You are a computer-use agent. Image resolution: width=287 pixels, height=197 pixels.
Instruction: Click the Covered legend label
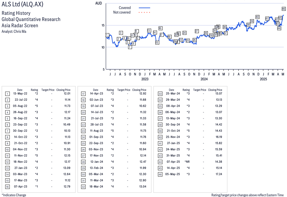click(x=125, y=8)
